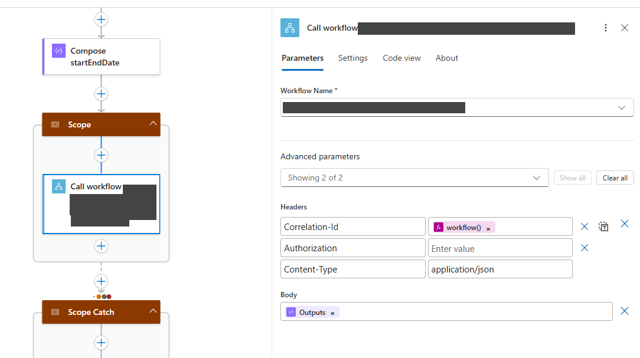The height and width of the screenshot is (358, 640).
Task: Open the Code view tab
Action: pyautogui.click(x=401, y=58)
